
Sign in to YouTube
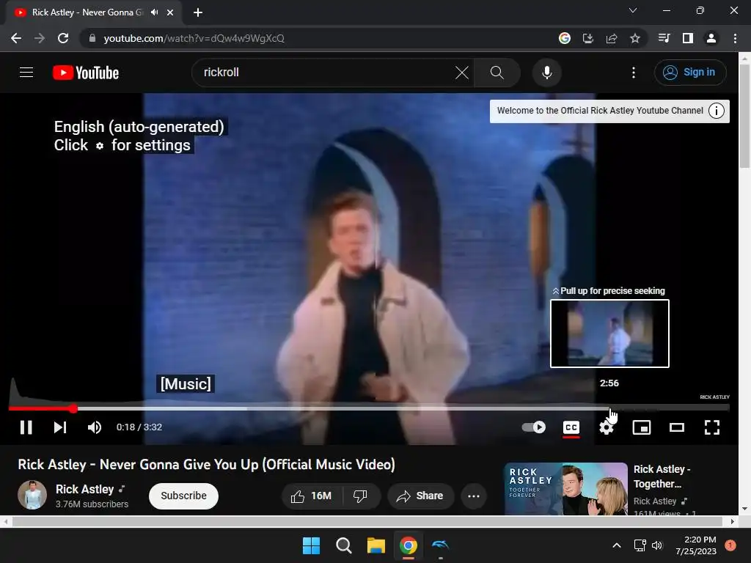[x=690, y=73]
